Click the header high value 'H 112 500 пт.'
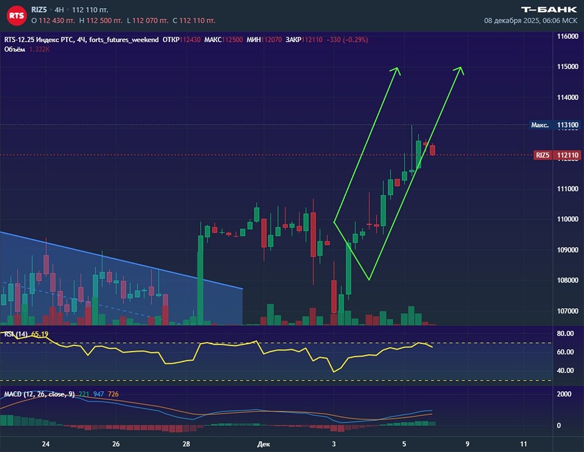This screenshot has height=452, width=584. tap(100, 20)
